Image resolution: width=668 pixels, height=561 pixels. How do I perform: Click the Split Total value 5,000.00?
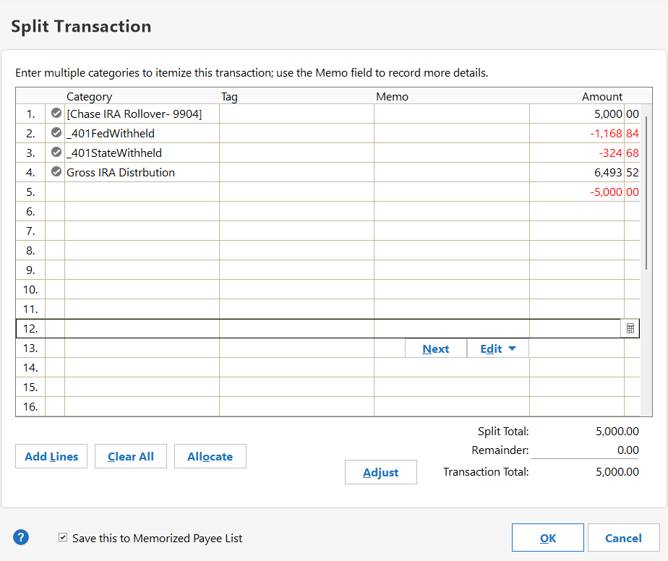pos(617,431)
